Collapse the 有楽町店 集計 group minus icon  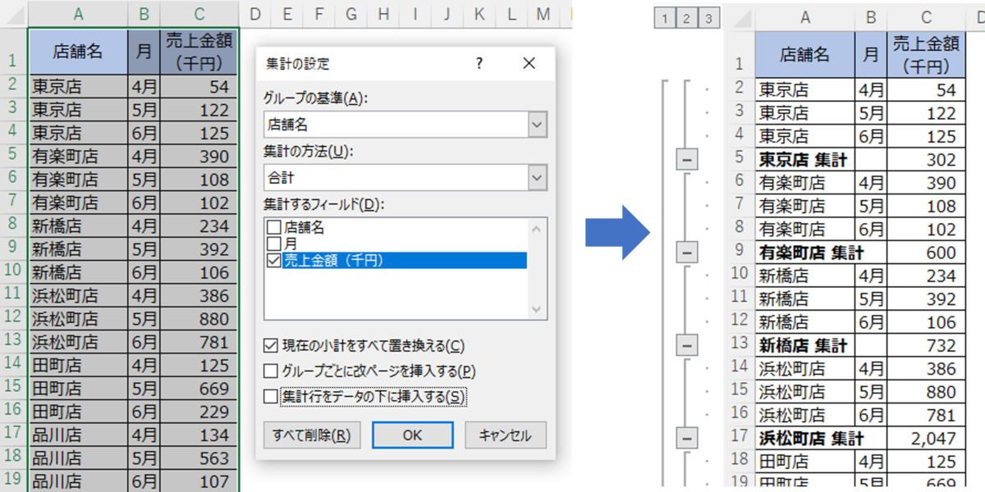[686, 253]
